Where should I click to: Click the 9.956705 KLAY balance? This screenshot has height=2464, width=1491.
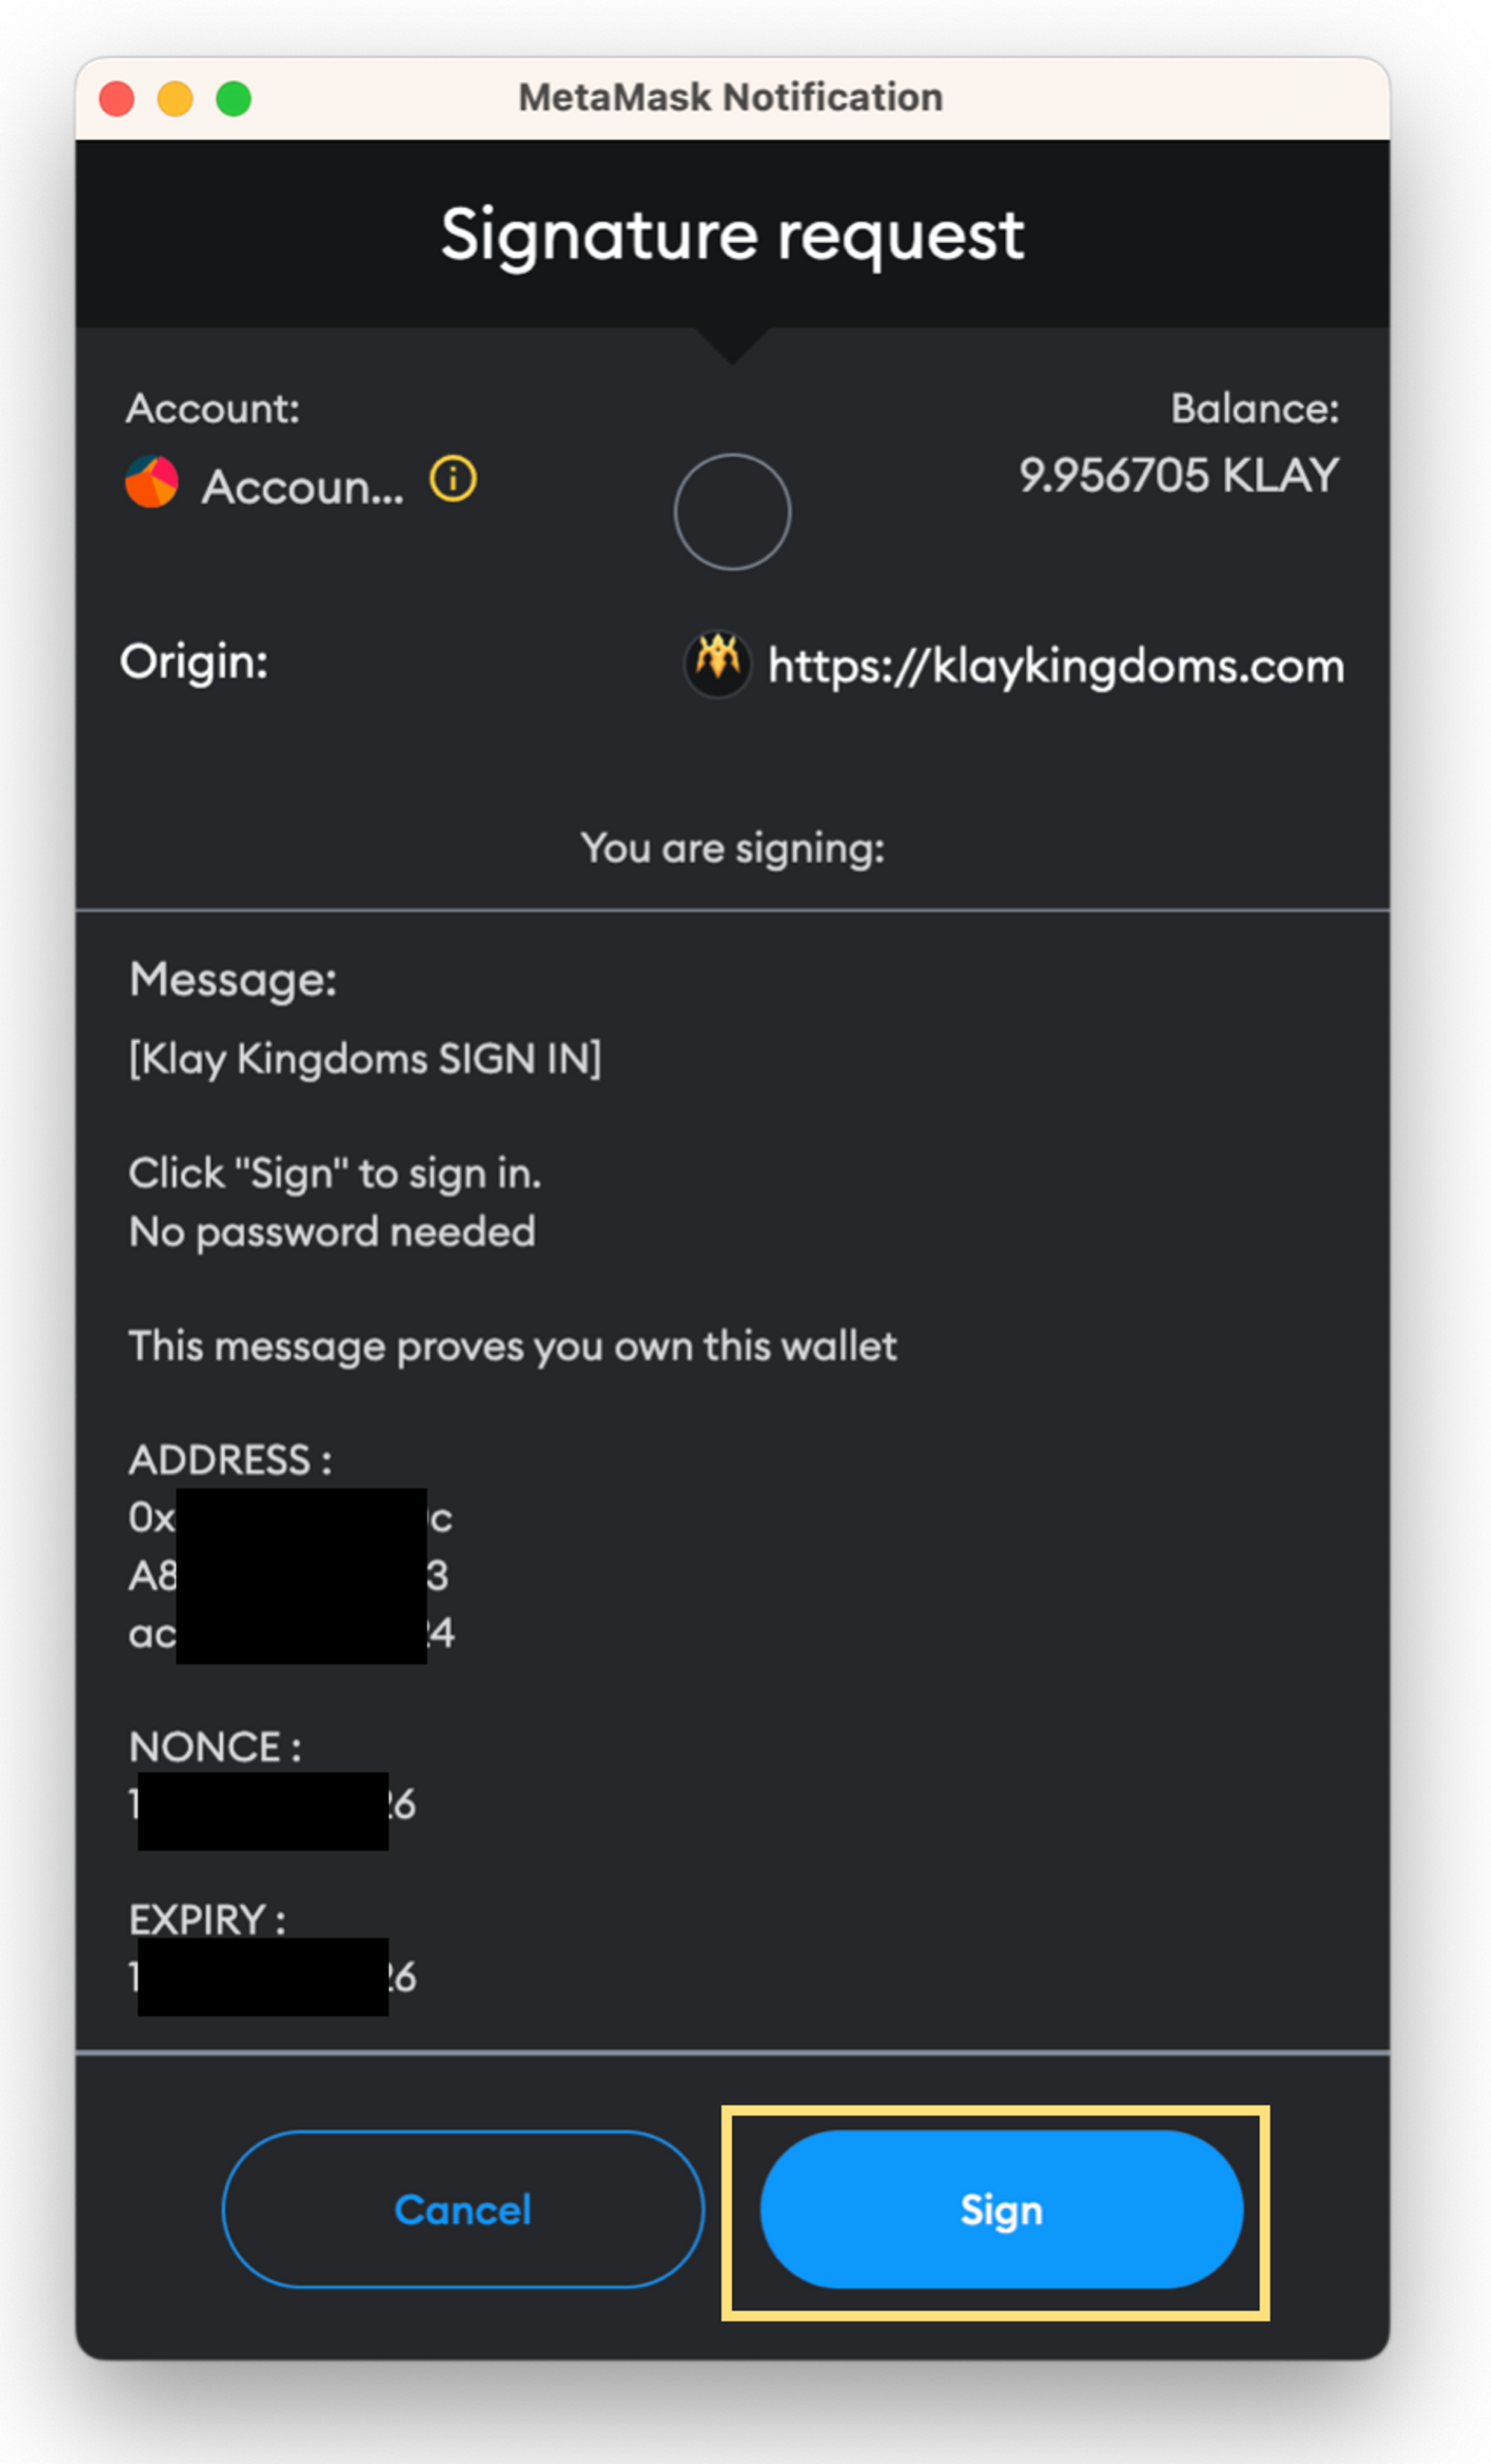tap(1178, 475)
